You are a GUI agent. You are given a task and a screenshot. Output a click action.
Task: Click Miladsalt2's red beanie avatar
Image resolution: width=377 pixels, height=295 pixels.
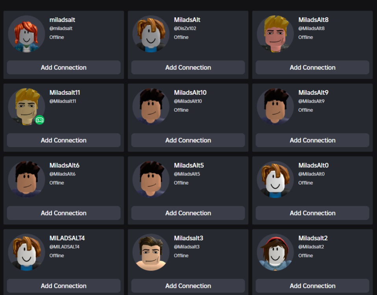click(x=275, y=252)
